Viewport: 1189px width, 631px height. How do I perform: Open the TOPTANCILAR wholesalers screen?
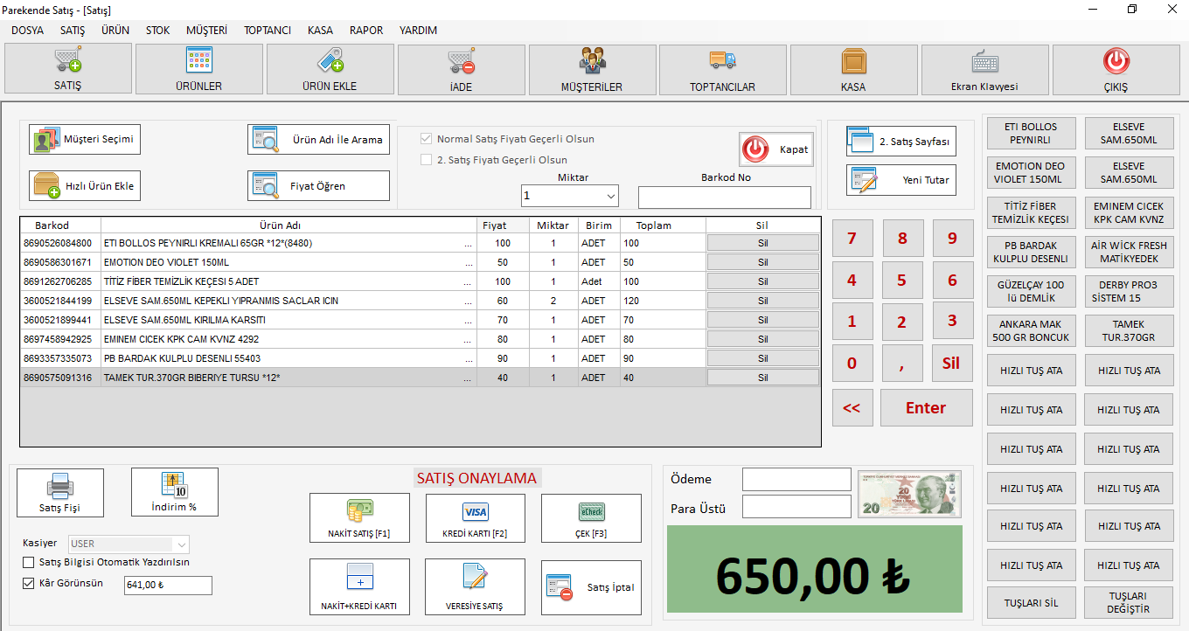pyautogui.click(x=723, y=68)
